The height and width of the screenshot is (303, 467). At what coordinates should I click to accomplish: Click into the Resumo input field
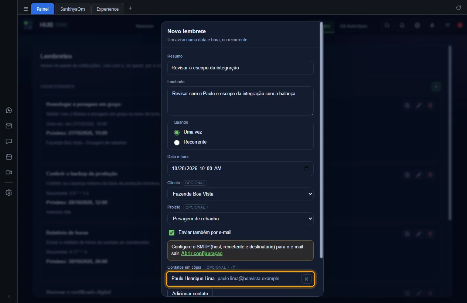(241, 68)
